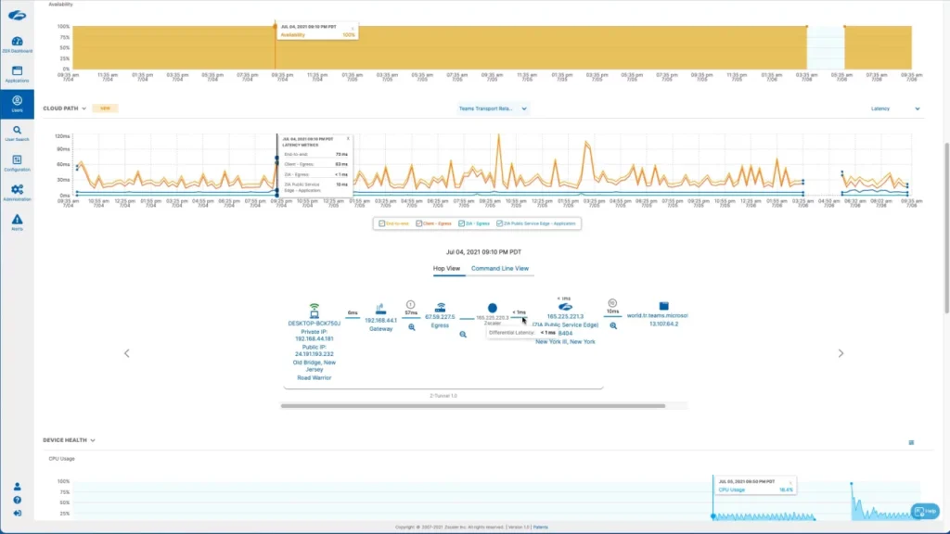Switch to Command Line View tab

500,268
